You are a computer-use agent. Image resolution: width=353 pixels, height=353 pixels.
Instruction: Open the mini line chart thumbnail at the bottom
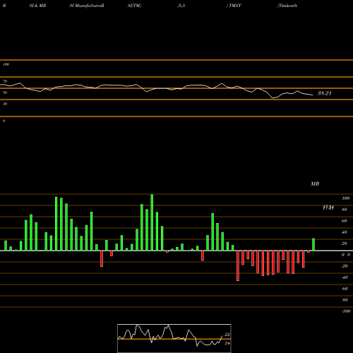pos(174,338)
